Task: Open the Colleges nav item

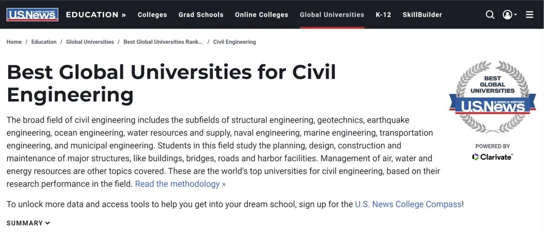Action: point(152,15)
